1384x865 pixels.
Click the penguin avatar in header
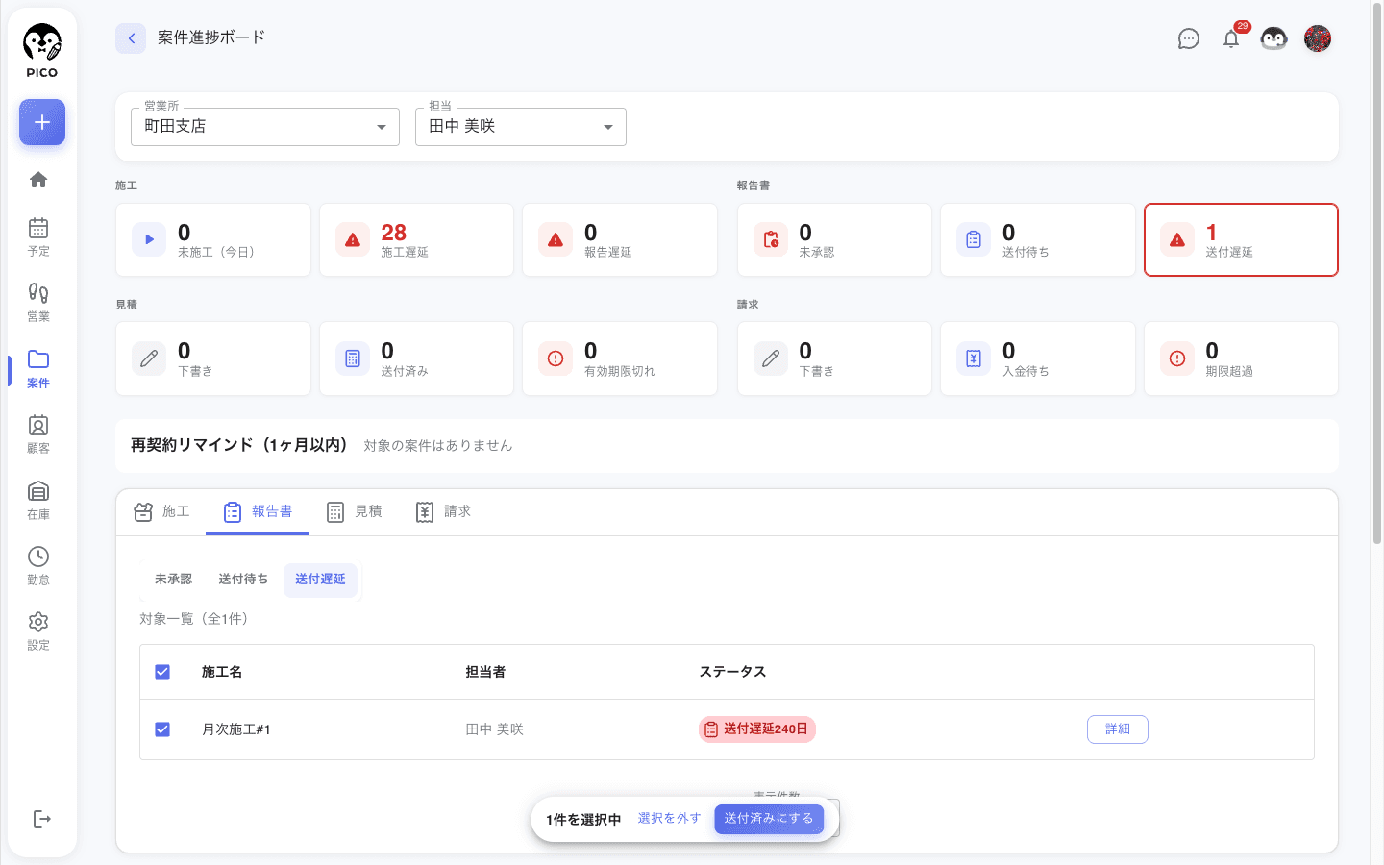point(1273,38)
